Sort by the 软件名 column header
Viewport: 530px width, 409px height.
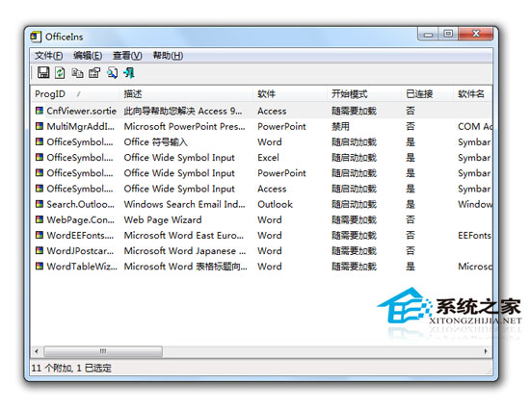coord(472,93)
